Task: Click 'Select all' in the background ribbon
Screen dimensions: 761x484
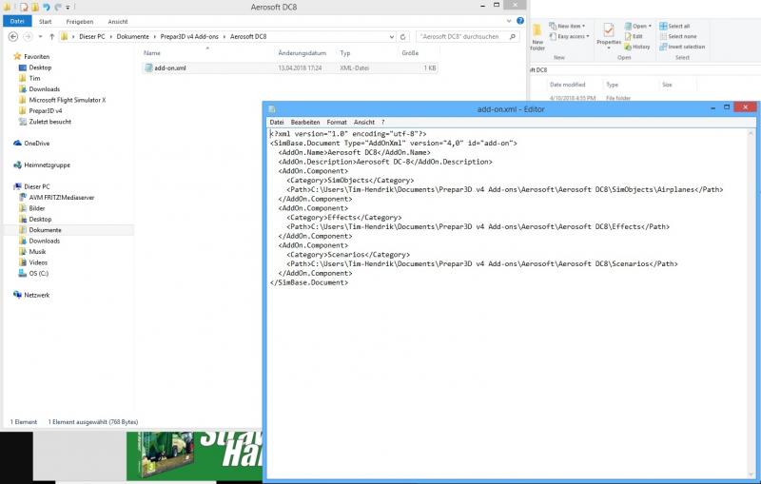Action: (674, 26)
